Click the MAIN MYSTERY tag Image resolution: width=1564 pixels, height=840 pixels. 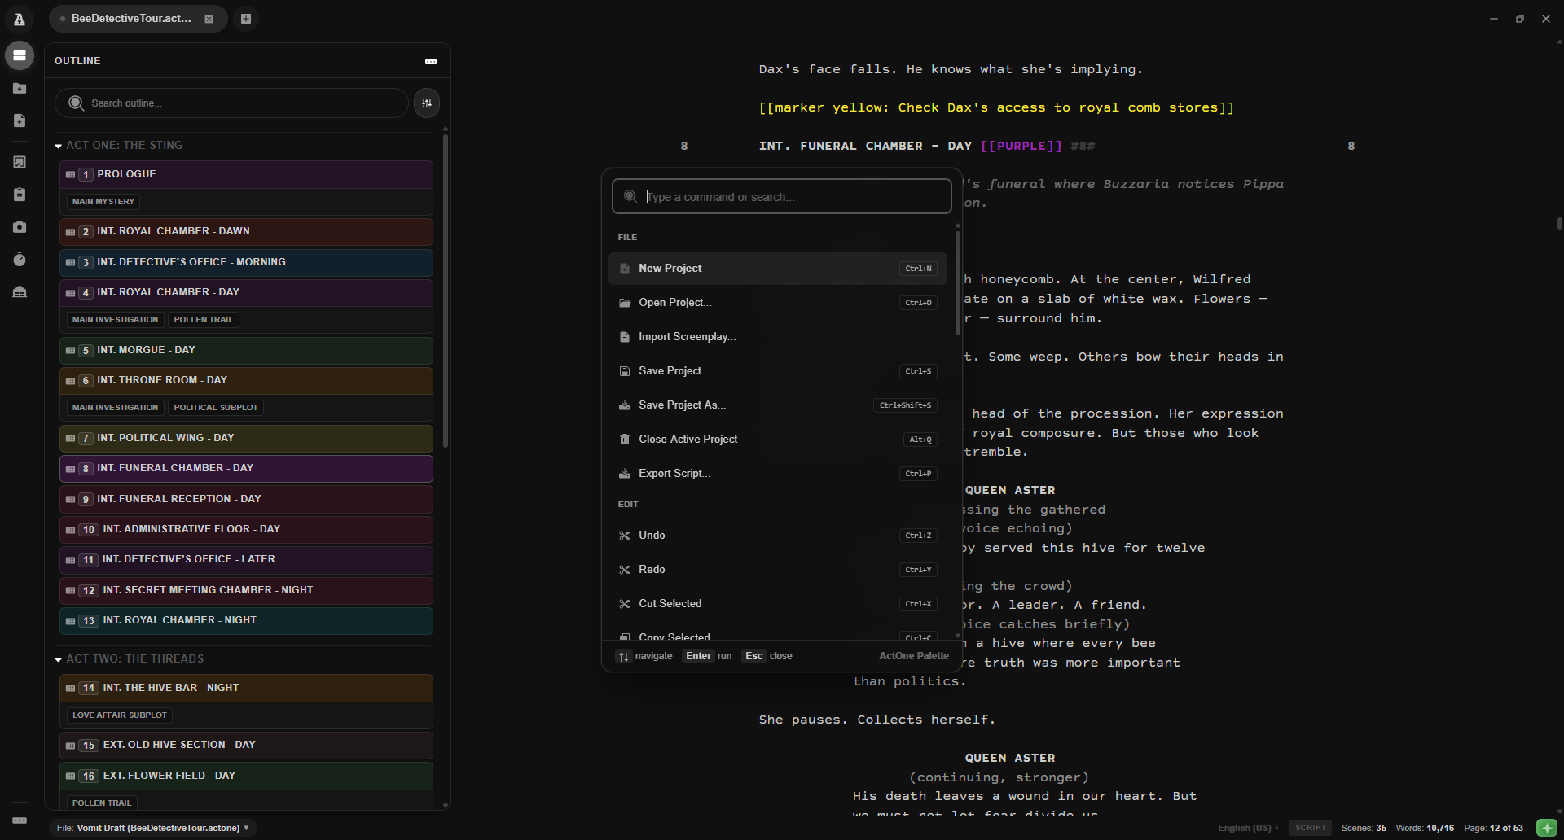pyautogui.click(x=103, y=202)
